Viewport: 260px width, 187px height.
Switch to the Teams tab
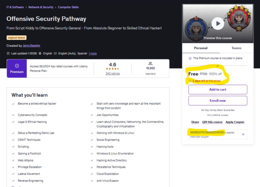pos(236,48)
